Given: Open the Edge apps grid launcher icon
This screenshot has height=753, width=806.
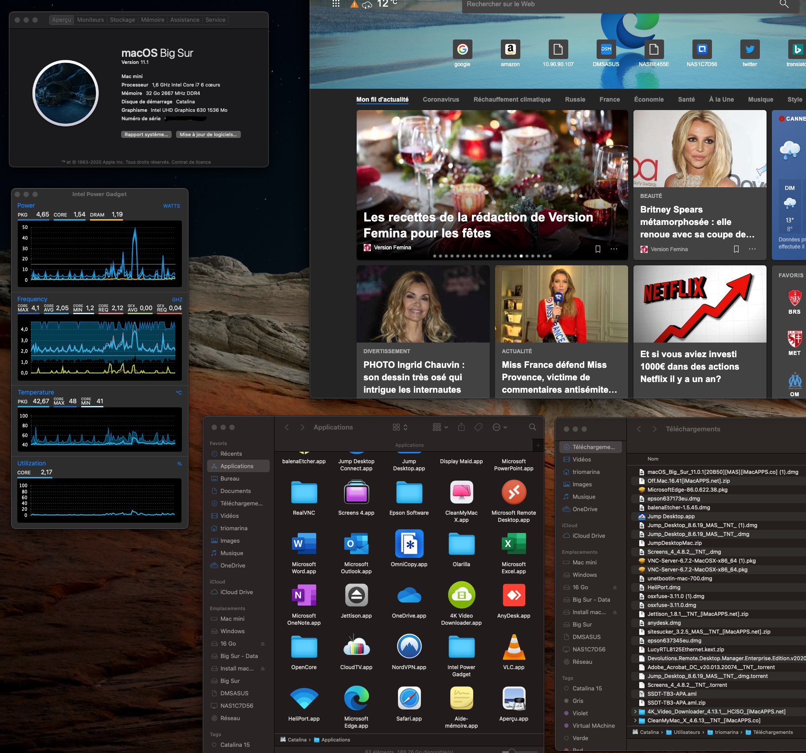Looking at the screenshot, I should pos(336,4).
